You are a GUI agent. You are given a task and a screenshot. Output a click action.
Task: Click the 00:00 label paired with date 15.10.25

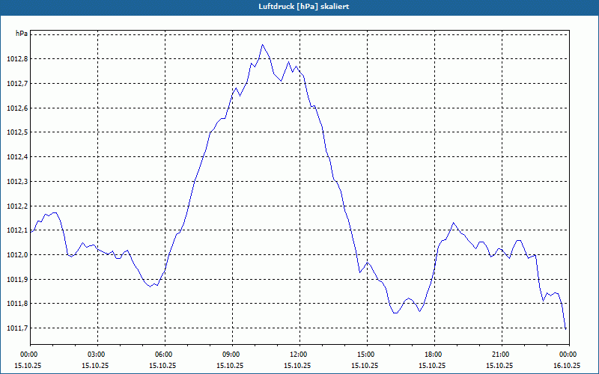tap(28, 355)
